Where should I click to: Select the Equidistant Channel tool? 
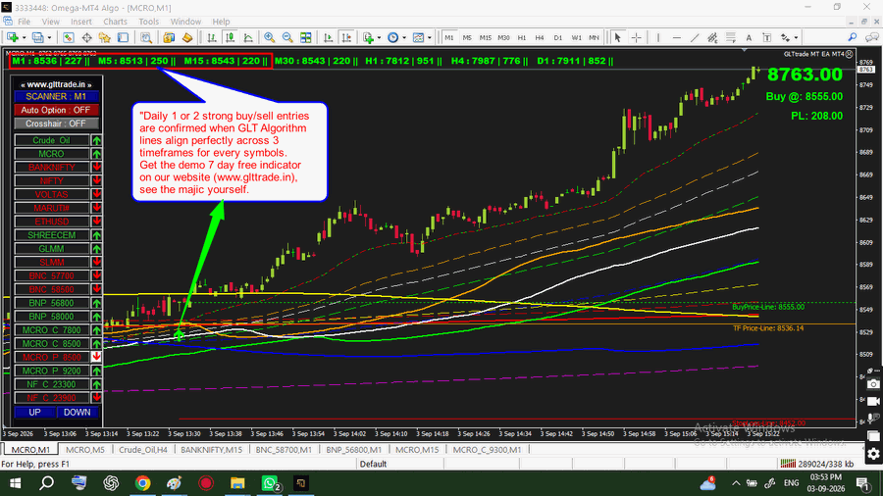[712, 37]
